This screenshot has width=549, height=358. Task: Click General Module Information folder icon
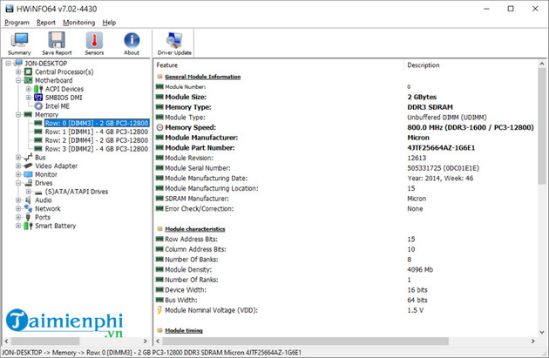pos(159,77)
